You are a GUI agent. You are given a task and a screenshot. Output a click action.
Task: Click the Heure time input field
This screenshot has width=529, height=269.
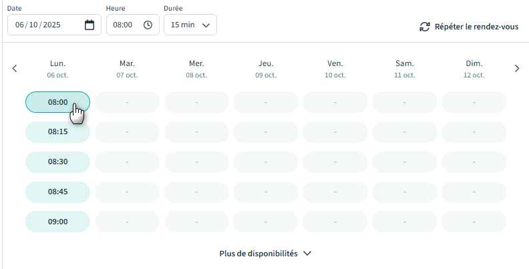tap(124, 25)
